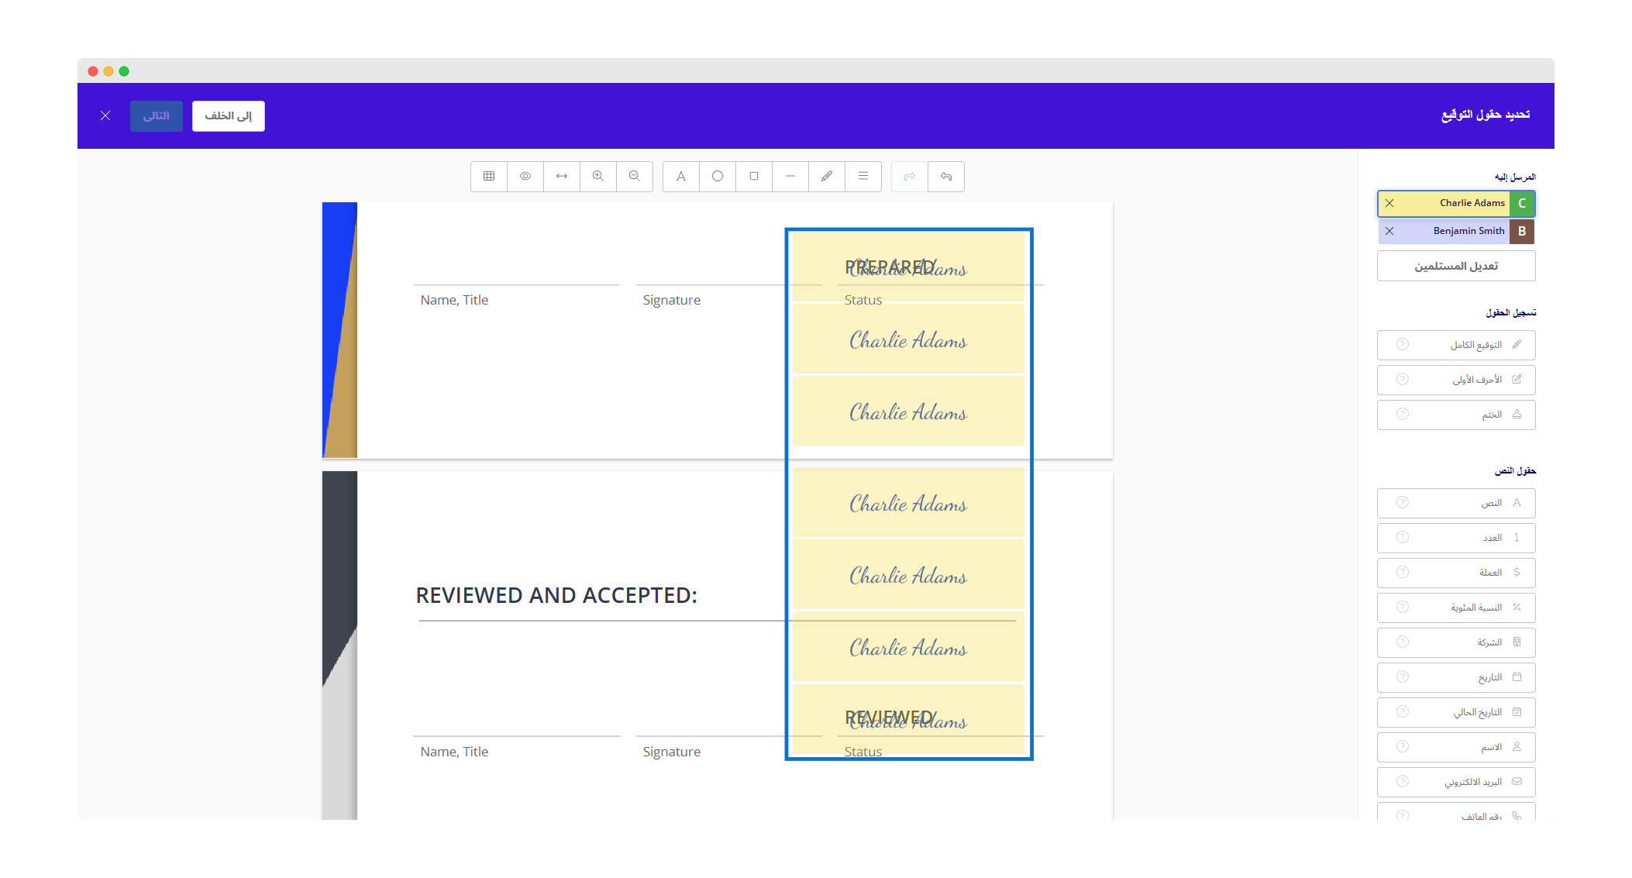The image size is (1632, 878).
Task: Open the preview (eye) tool
Action: [x=525, y=176]
